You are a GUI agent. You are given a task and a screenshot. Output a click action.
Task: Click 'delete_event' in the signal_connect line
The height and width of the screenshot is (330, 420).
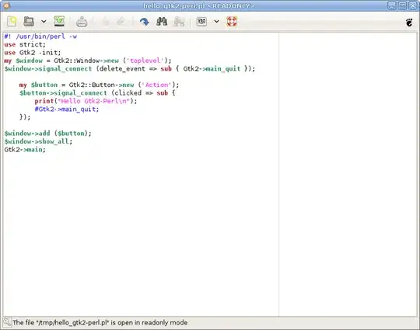[122, 69]
